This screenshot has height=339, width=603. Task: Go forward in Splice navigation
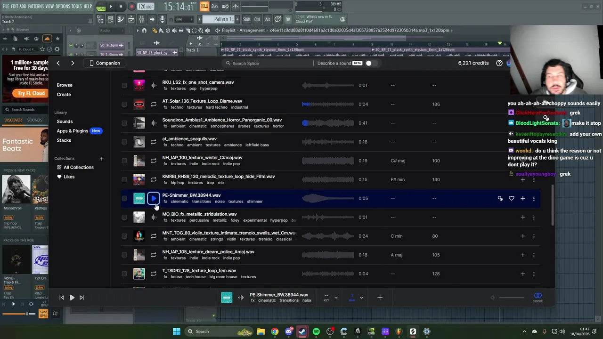click(x=73, y=63)
